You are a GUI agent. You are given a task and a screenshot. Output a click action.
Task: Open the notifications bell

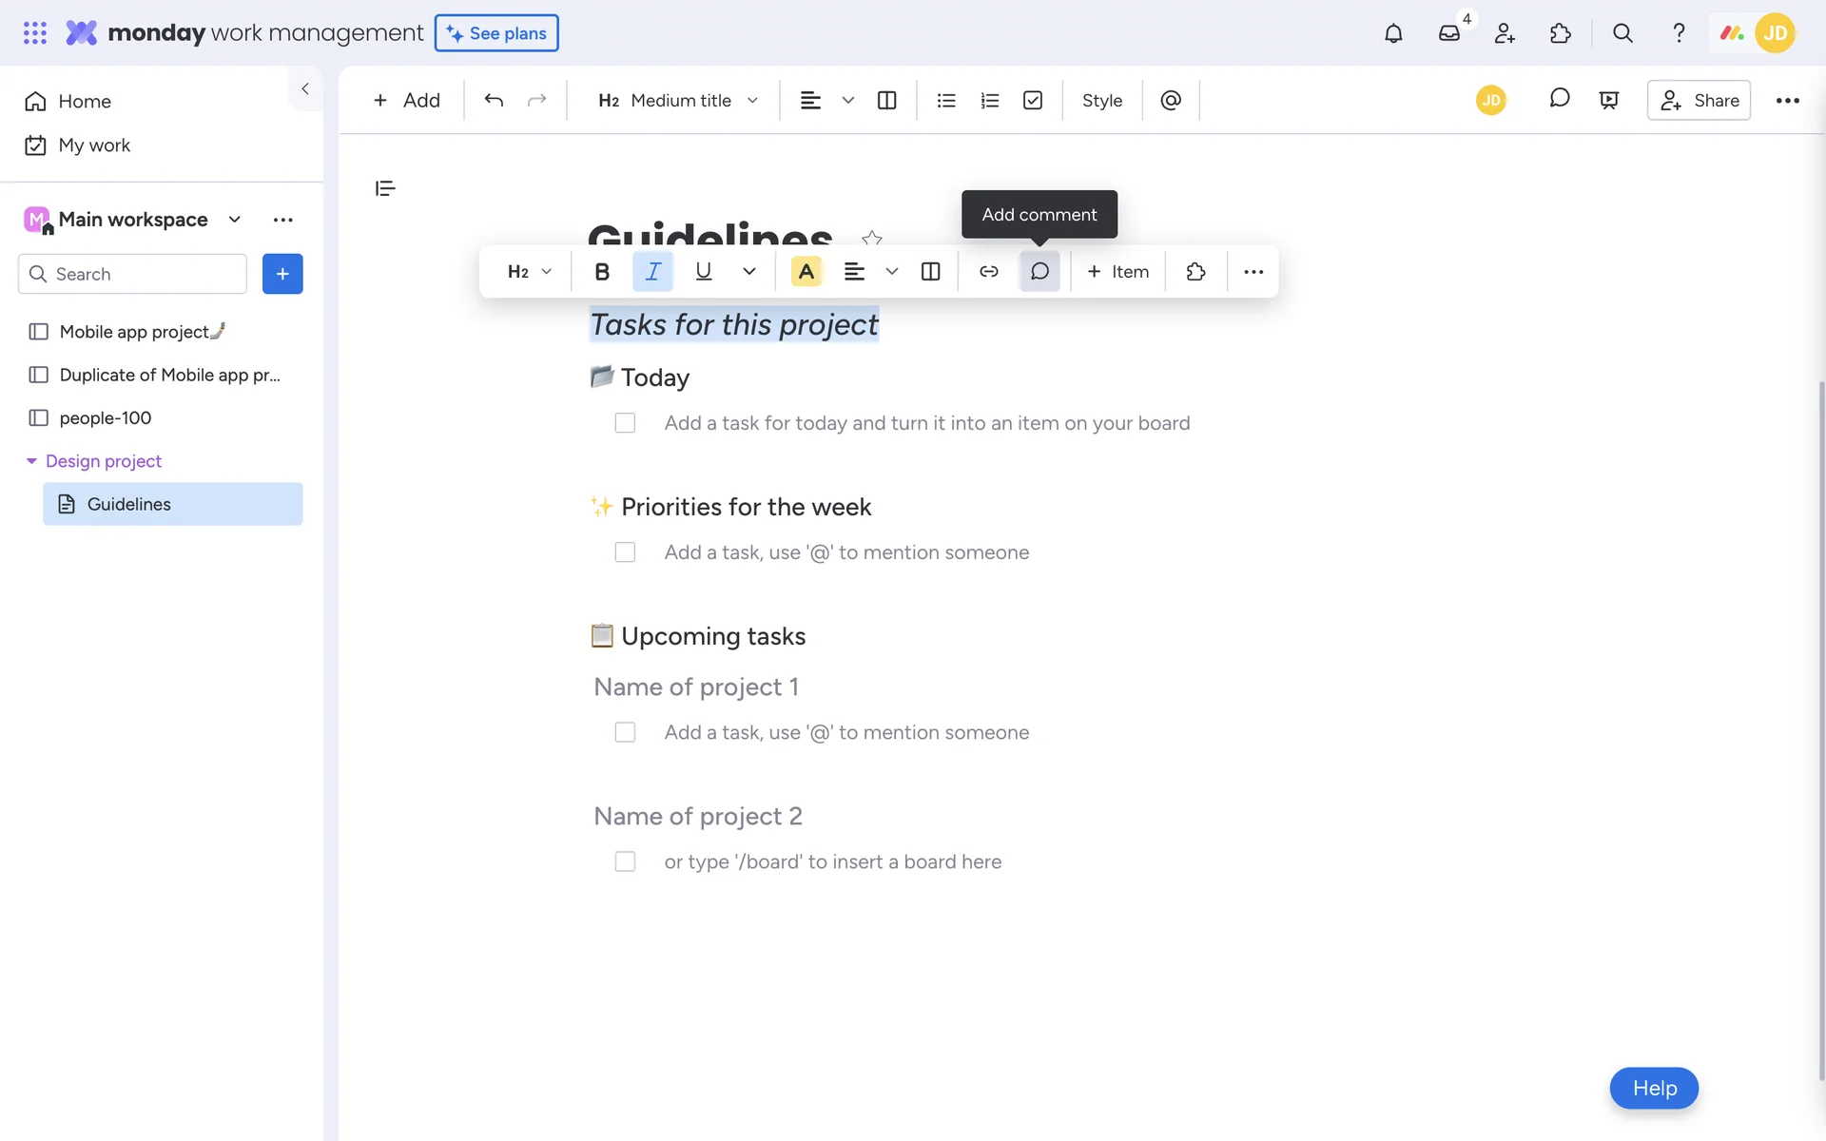[1393, 33]
